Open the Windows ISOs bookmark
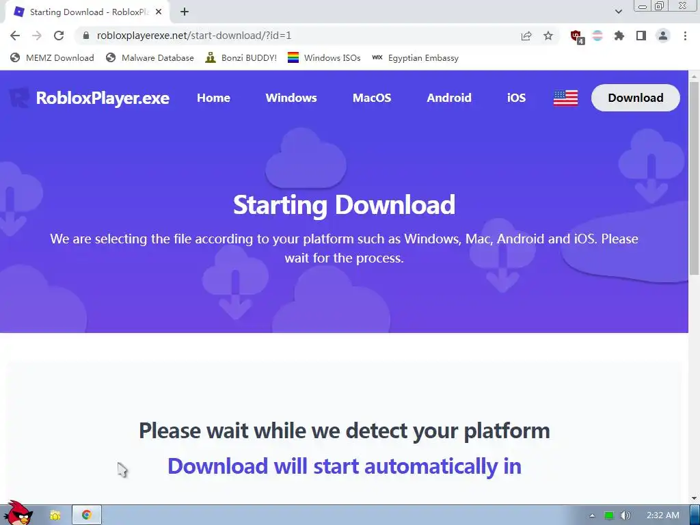Screen dimensions: 700x525 [324, 58]
